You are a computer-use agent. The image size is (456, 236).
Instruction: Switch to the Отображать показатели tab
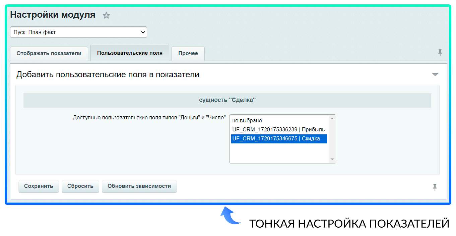[x=49, y=53]
